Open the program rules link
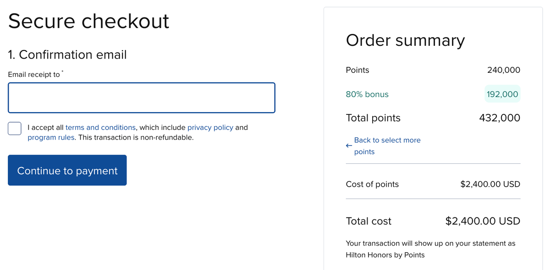Viewport: 550px width, 270px height. [x=50, y=137]
